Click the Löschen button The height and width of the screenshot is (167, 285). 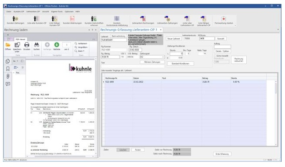tap(123, 150)
